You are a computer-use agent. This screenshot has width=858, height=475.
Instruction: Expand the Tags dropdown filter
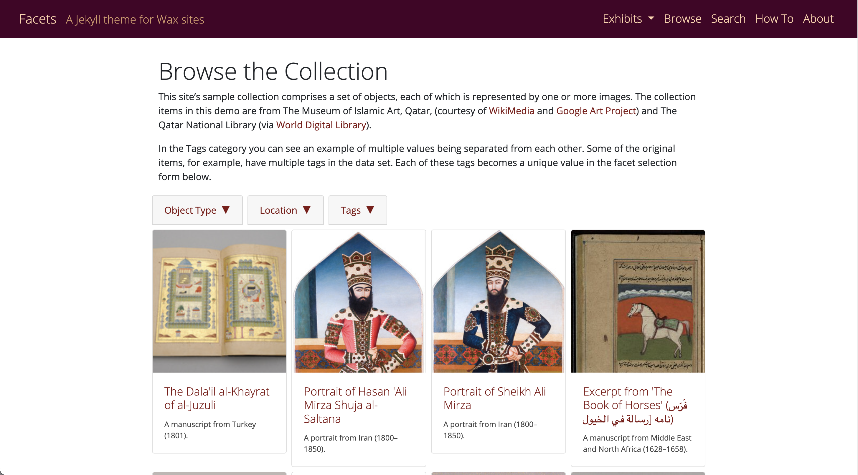pyautogui.click(x=357, y=210)
